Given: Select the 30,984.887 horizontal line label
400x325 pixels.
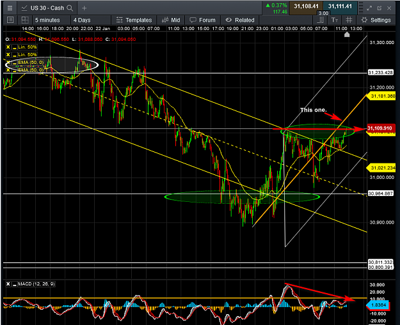Looking at the screenshot, I should (x=380, y=193).
